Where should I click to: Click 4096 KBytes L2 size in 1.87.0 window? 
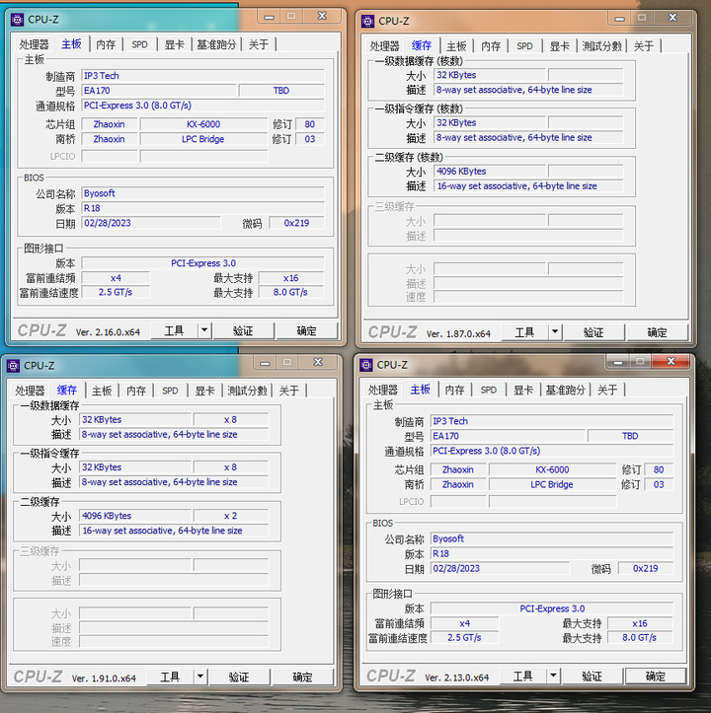[490, 171]
